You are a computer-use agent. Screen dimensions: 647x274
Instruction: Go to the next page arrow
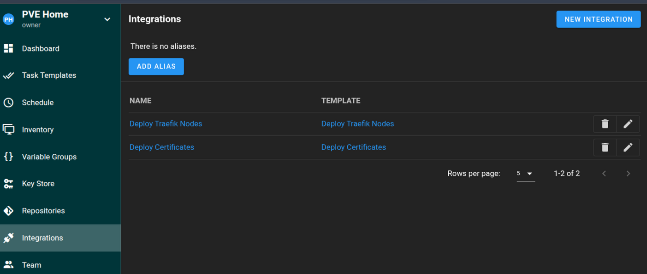coord(628,174)
